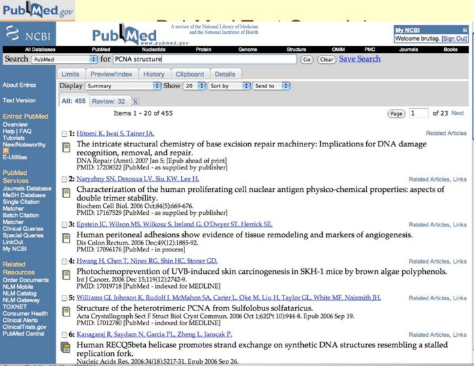Click the page number input field
Viewport: 474px width, 366px height.
coord(418,113)
